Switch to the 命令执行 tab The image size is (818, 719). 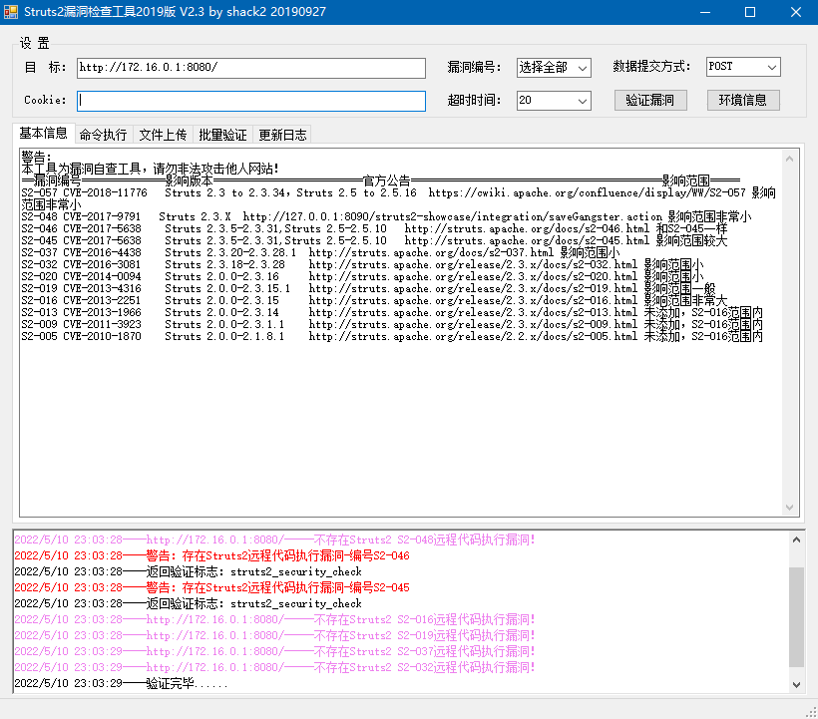coord(104,135)
